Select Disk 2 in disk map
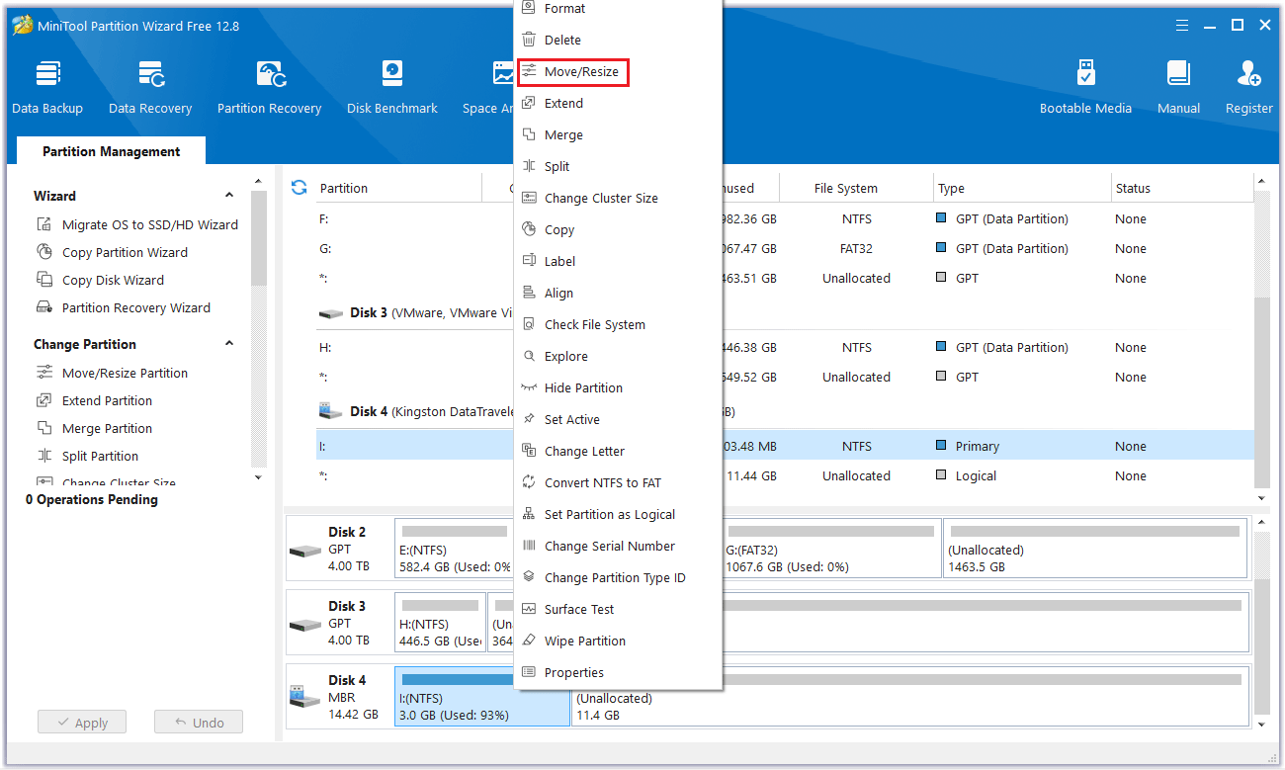Viewport: 1285px width, 770px height. [x=340, y=550]
